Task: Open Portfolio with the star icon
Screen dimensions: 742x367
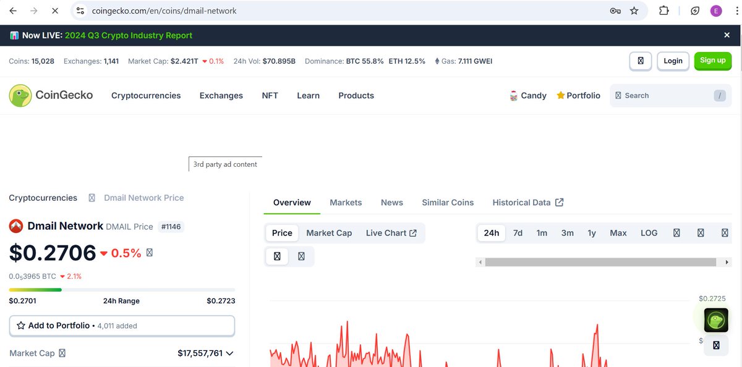Action: 578,95
